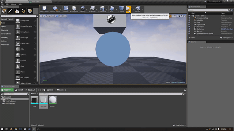
Task: Select the Geometry Editing mode icon
Action: tap(30, 11)
